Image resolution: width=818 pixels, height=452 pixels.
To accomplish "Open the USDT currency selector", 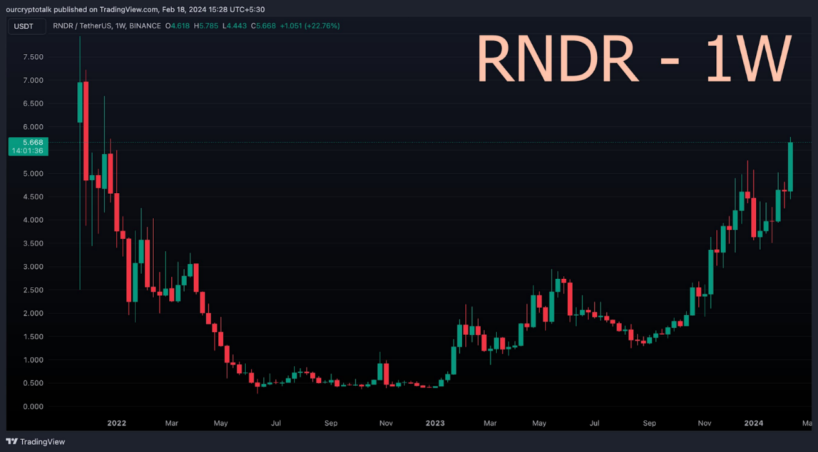I will click(26, 26).
